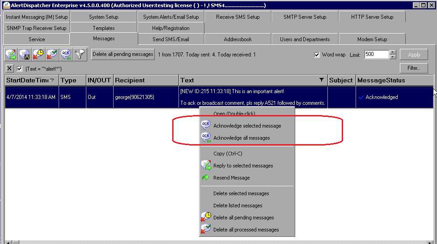Choose Open (Double-click) in context menu
The width and height of the screenshot is (437, 244).
(x=247, y=114)
